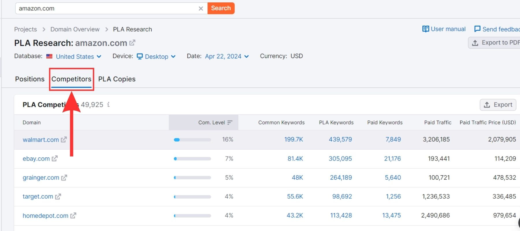Click Paid Keywords column header
This screenshot has width=520, height=231.
point(385,122)
